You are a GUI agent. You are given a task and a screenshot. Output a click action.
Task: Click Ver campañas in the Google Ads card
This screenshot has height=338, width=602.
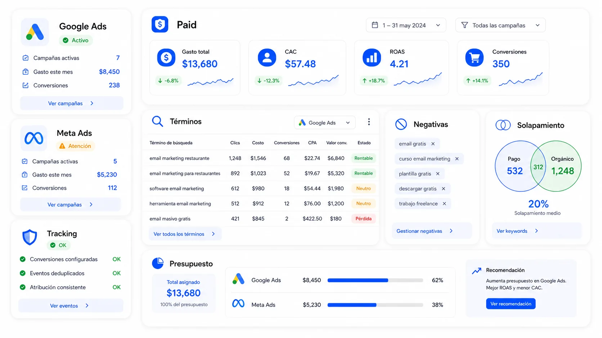click(72, 103)
